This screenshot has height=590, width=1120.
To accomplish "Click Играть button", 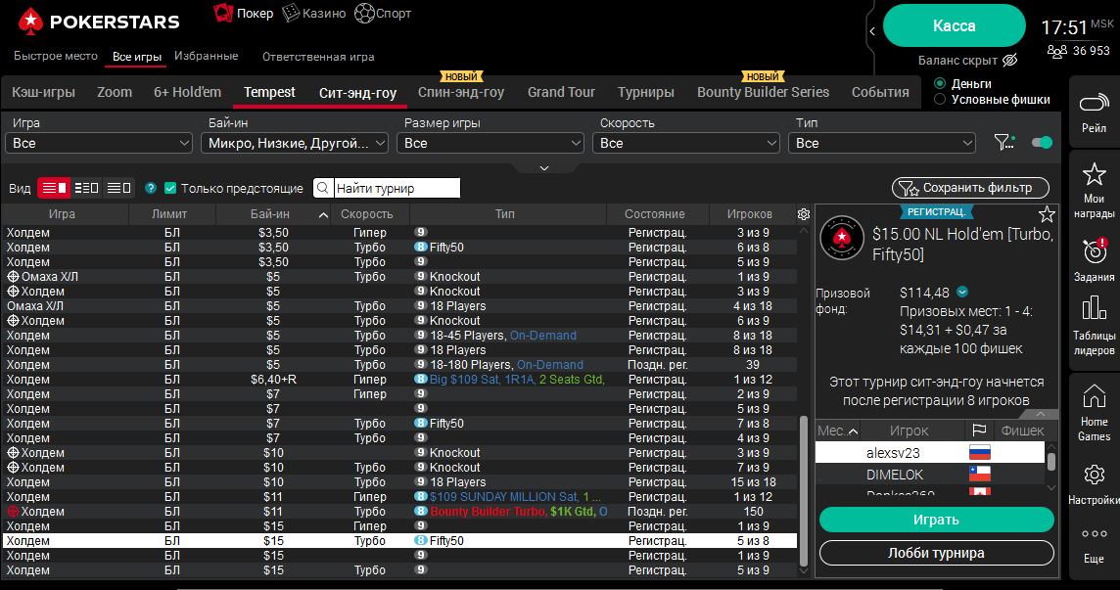I will coord(936,520).
